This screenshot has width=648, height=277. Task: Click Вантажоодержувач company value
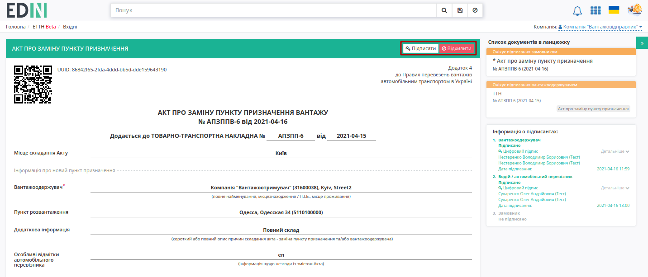tap(281, 188)
